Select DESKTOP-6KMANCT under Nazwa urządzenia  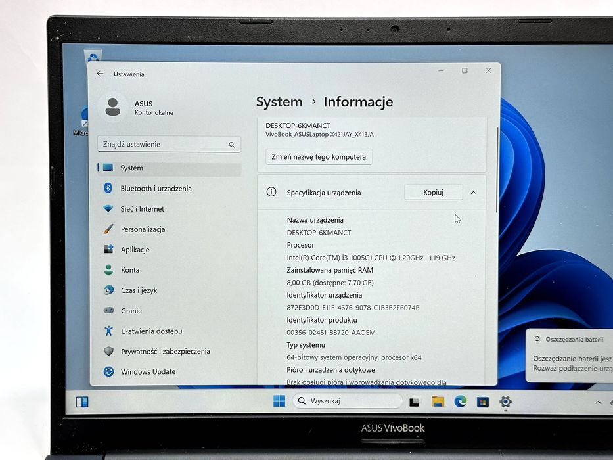pos(319,233)
